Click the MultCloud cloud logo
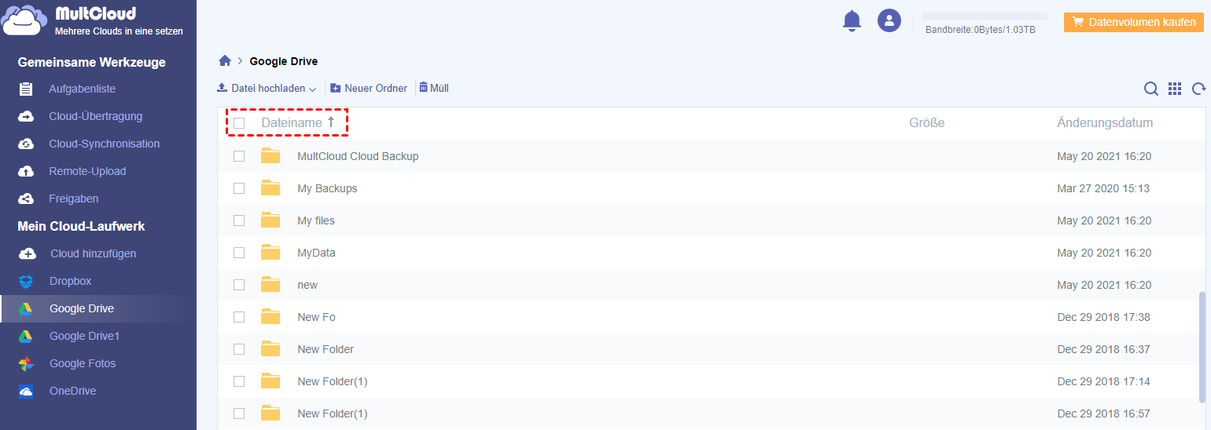The image size is (1211, 430). pos(24,20)
